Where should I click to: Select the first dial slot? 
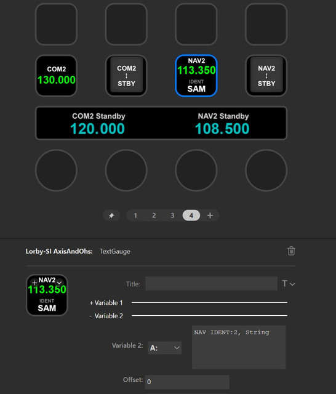(56, 171)
